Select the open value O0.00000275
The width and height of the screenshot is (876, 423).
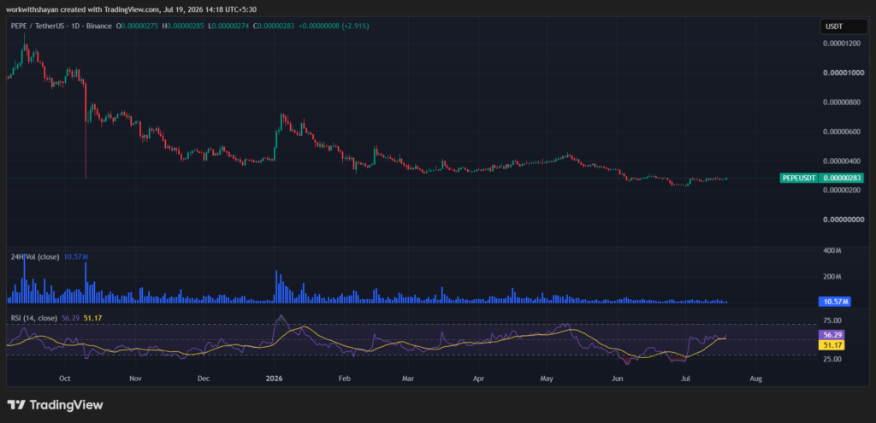pyautogui.click(x=138, y=26)
